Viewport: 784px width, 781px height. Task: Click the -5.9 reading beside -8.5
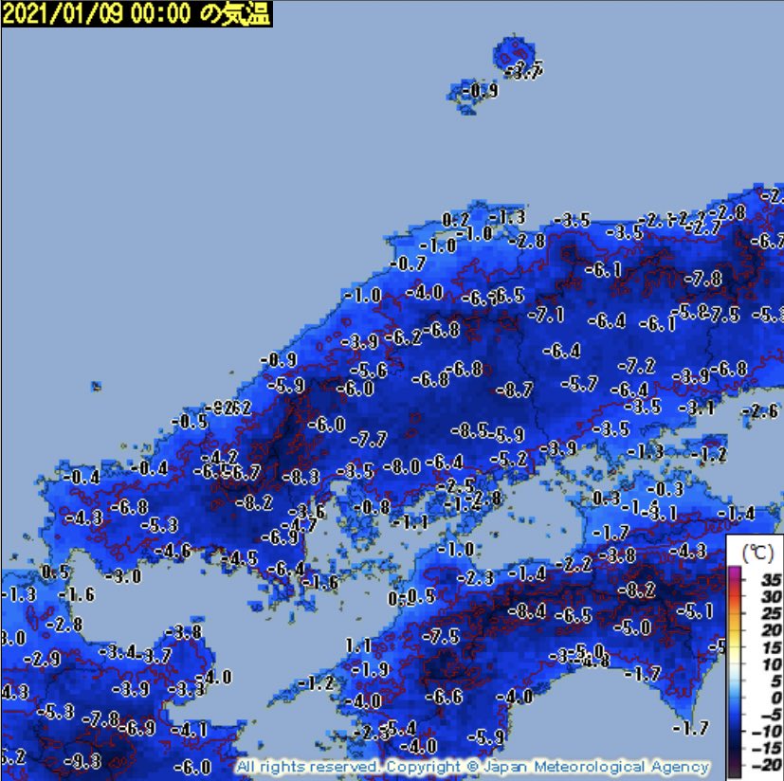[506, 435]
